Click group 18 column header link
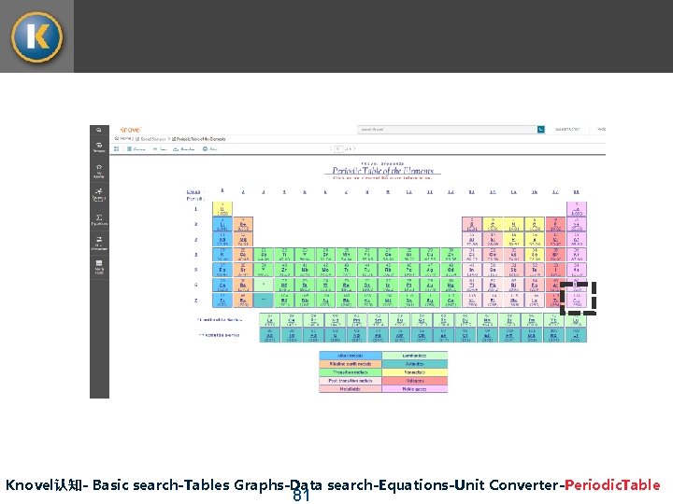The height and width of the screenshot is (504, 673). [577, 191]
